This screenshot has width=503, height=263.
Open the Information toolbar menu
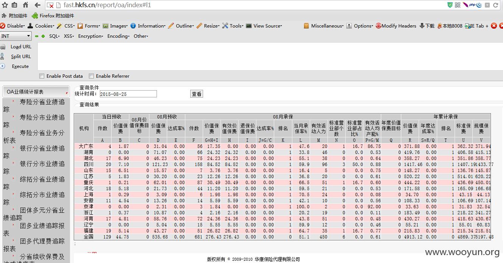pos(148,26)
